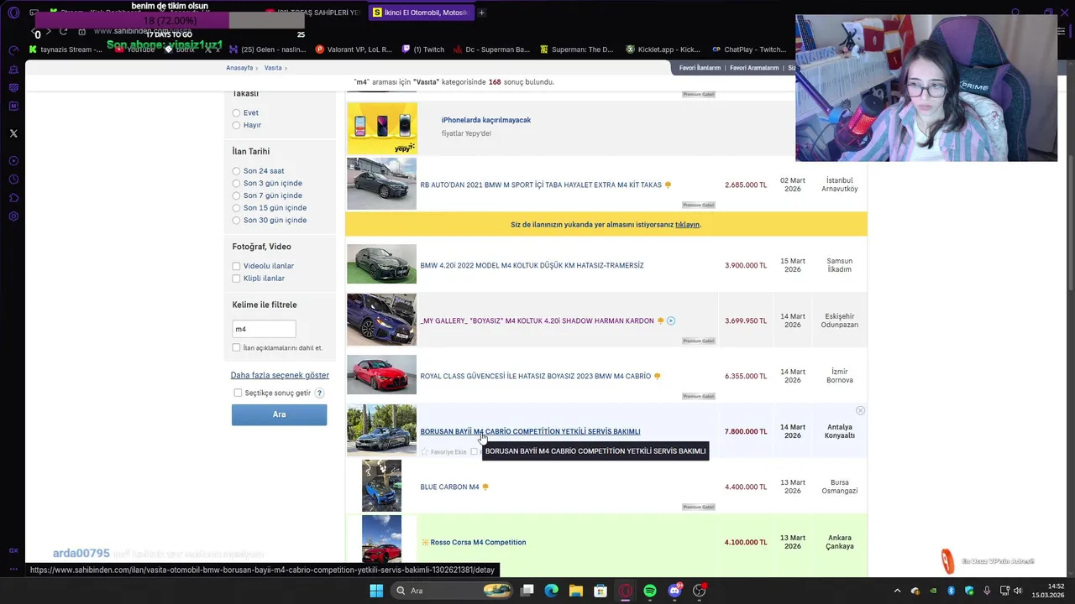
Task: Open the Opera GX settings gear in sidebar
Action: coord(13,216)
